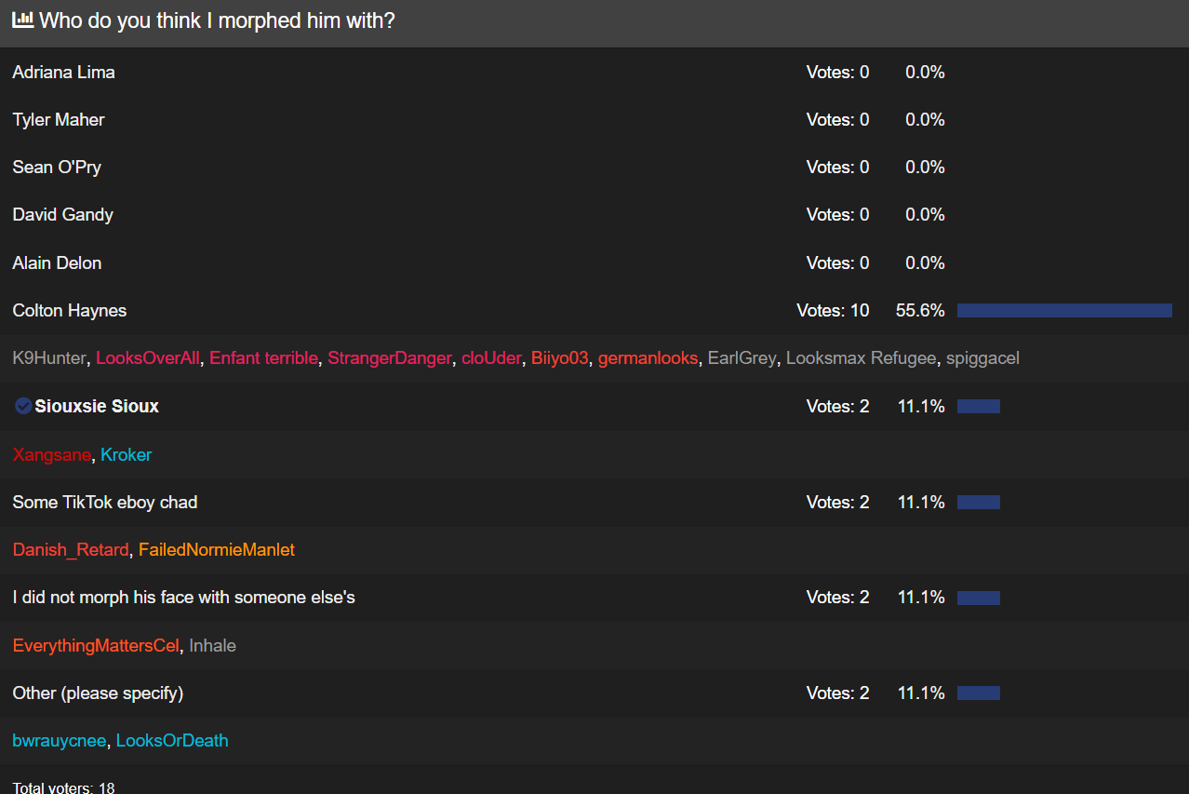Viewport: 1189px width, 794px height.
Task: Click the Colton Haynes poll option
Action: point(70,310)
